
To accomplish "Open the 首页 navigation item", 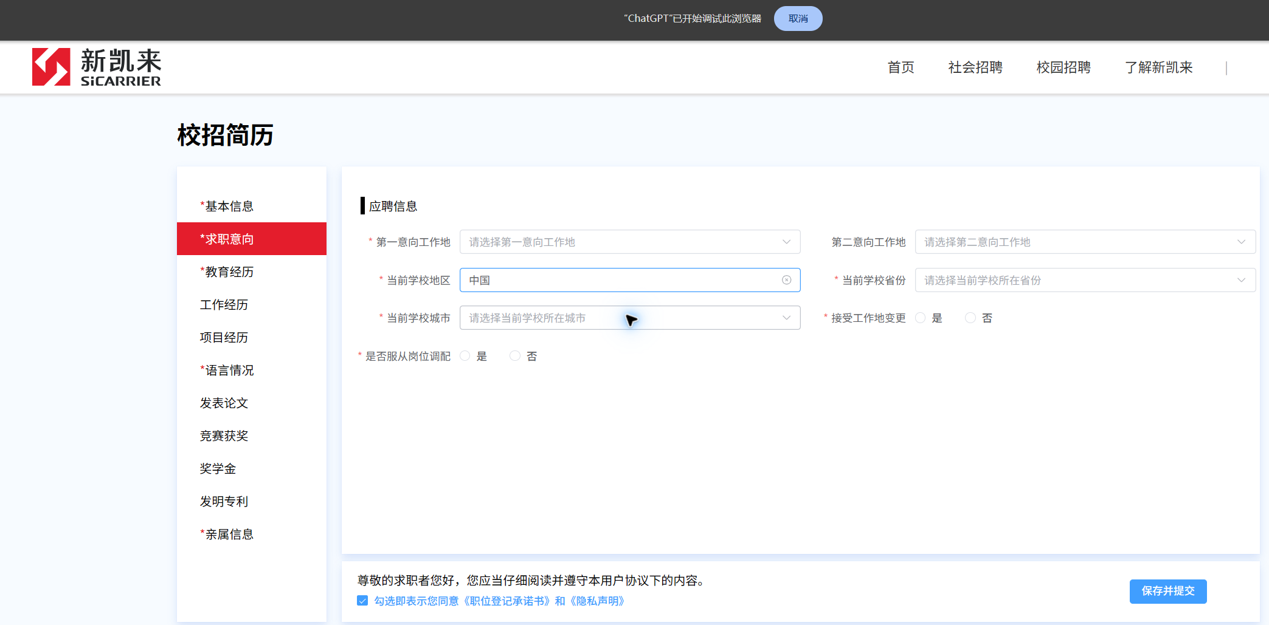I will 901,67.
